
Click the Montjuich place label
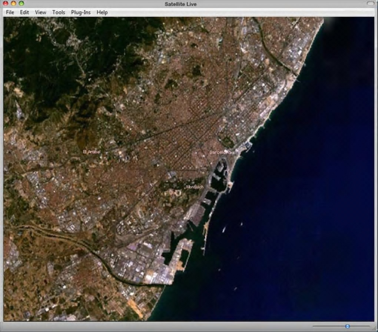[x=195, y=187]
